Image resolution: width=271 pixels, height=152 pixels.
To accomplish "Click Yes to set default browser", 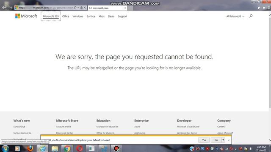I will [204, 140].
